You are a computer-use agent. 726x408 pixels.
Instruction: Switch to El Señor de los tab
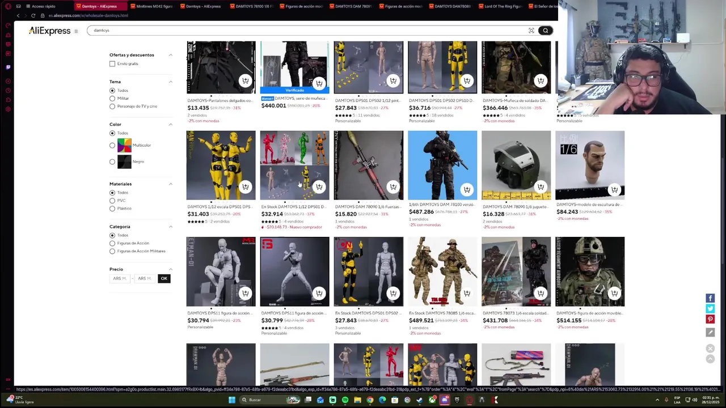[542, 6]
